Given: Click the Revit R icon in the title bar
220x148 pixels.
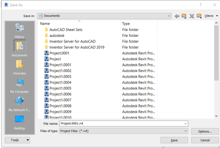Looking at the screenshot, I should tap(6, 5).
